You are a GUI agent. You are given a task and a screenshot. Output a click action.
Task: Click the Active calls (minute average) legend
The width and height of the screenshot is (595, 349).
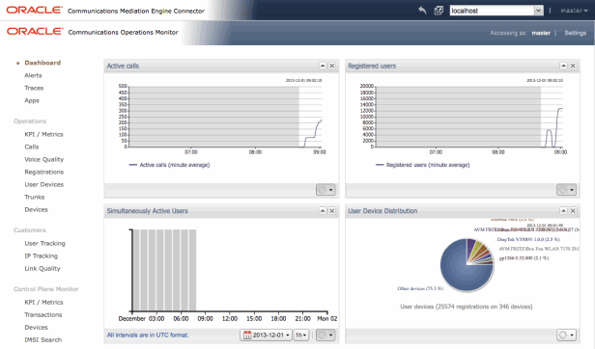(169, 165)
